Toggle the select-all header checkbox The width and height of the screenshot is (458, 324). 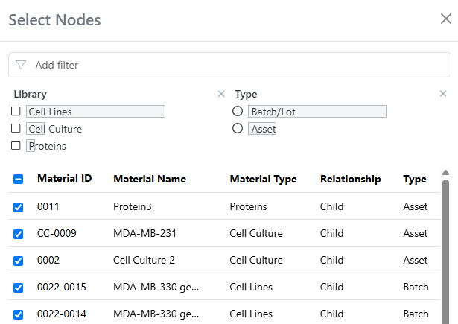(18, 179)
